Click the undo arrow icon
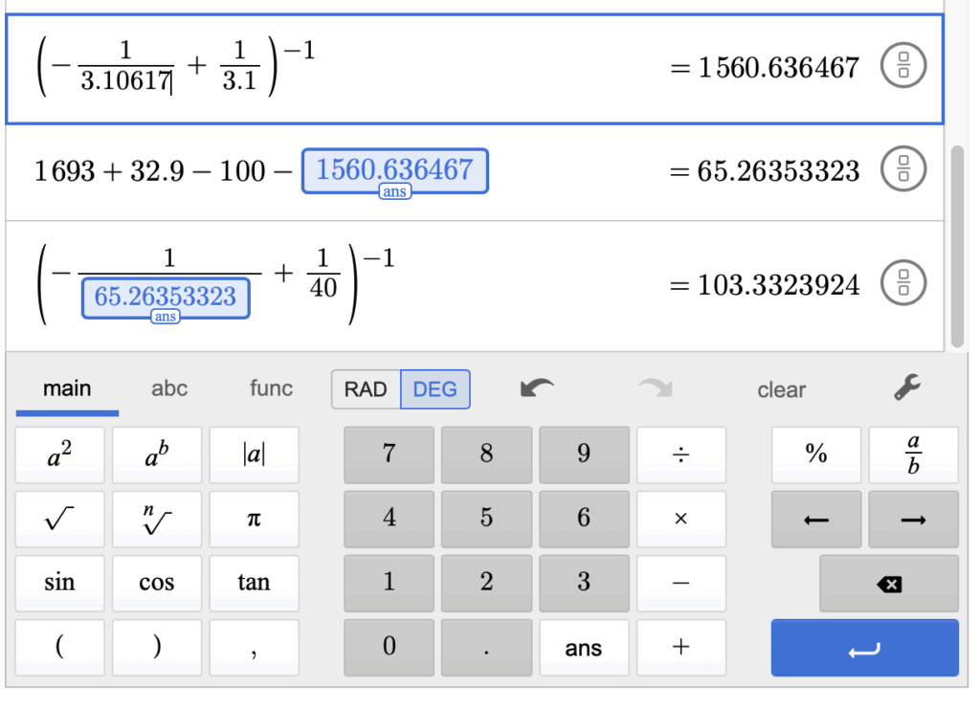Viewport: 980px width, 708px height. (537, 388)
